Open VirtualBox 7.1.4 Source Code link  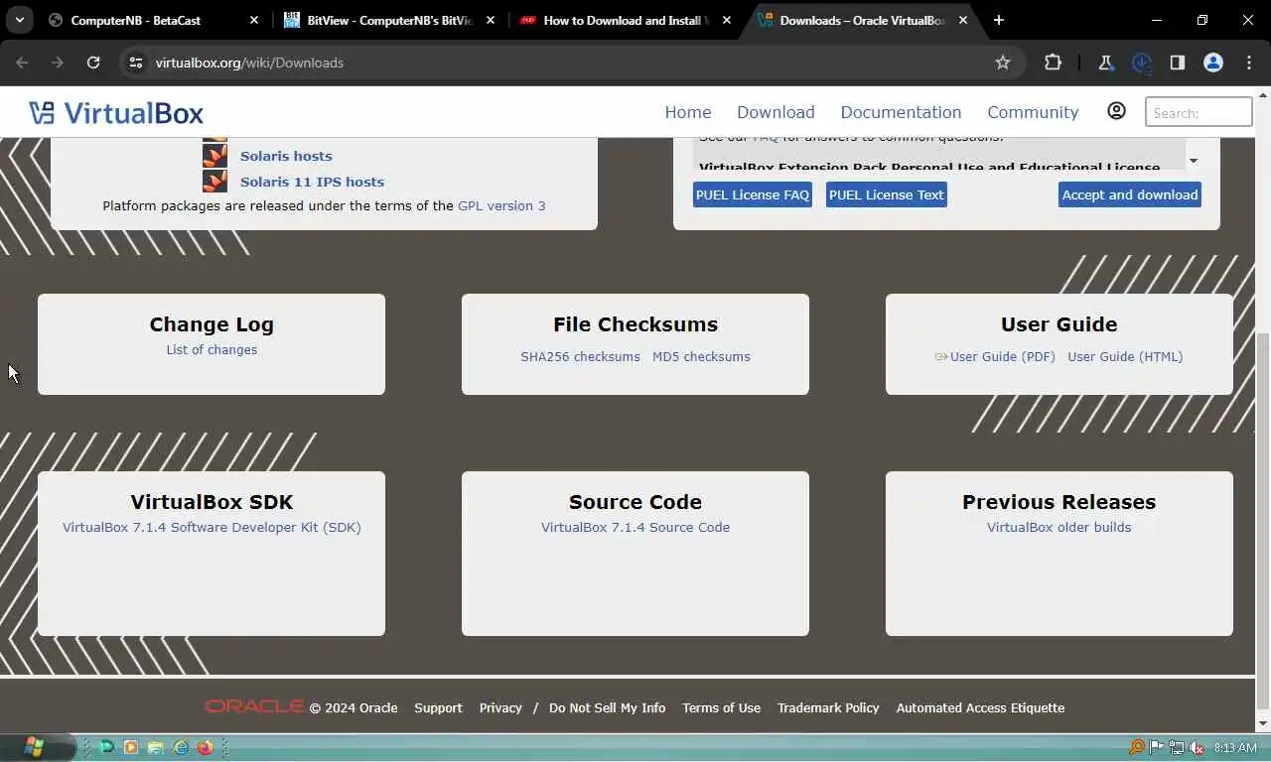coord(635,527)
